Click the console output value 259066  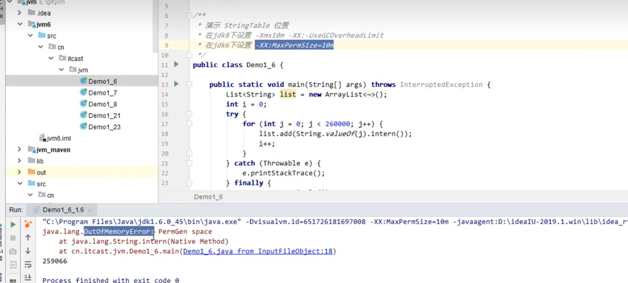(x=55, y=261)
